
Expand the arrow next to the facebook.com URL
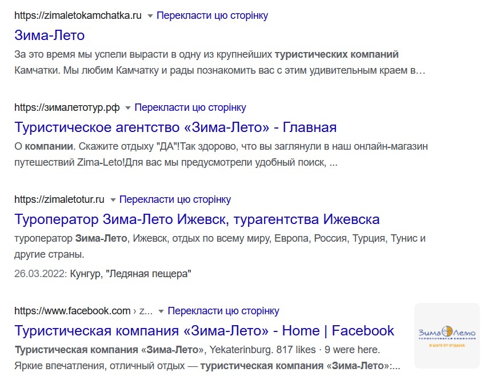tap(161, 311)
